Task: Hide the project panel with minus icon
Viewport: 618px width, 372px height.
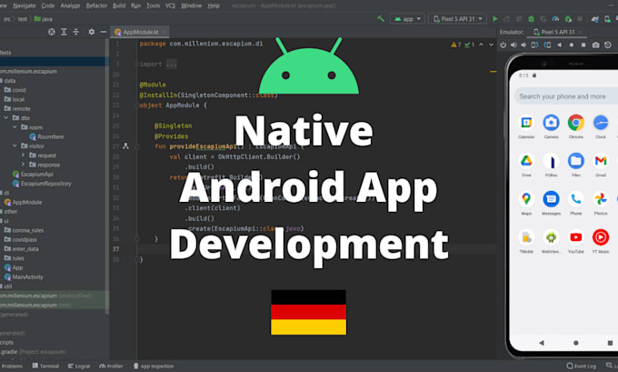Action: [104, 32]
